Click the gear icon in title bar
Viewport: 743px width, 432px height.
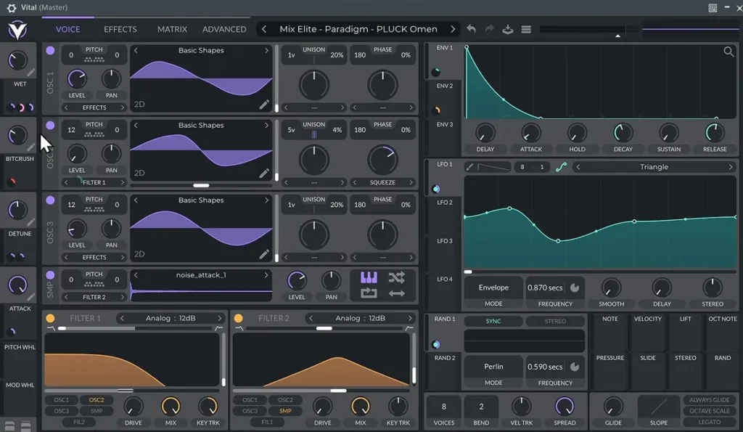(12, 7)
